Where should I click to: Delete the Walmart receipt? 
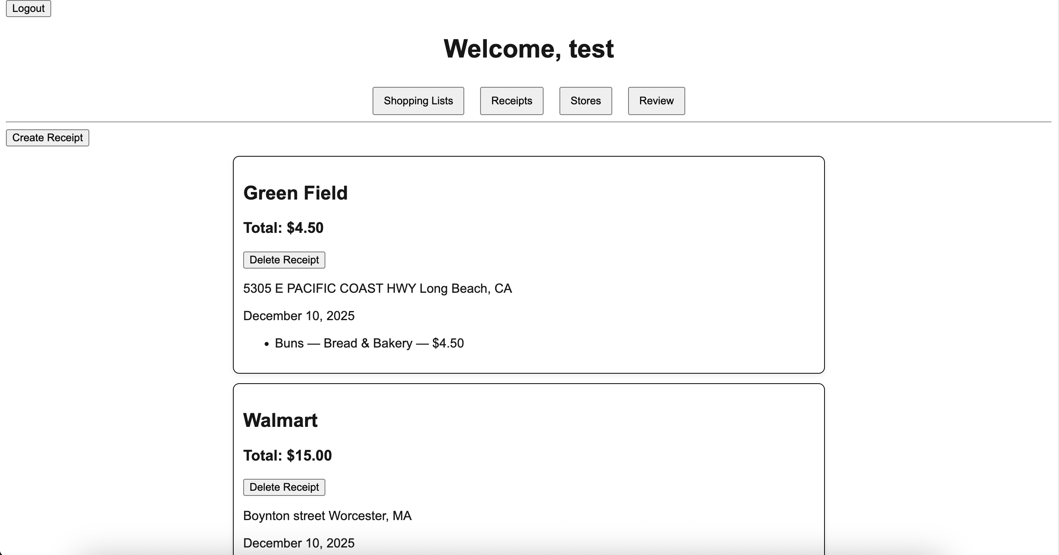[284, 487]
